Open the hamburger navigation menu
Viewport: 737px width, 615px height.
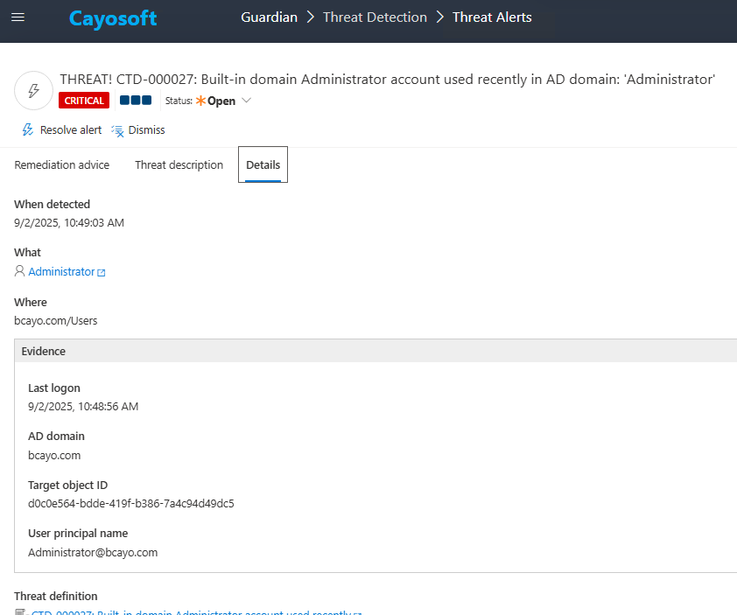18,17
